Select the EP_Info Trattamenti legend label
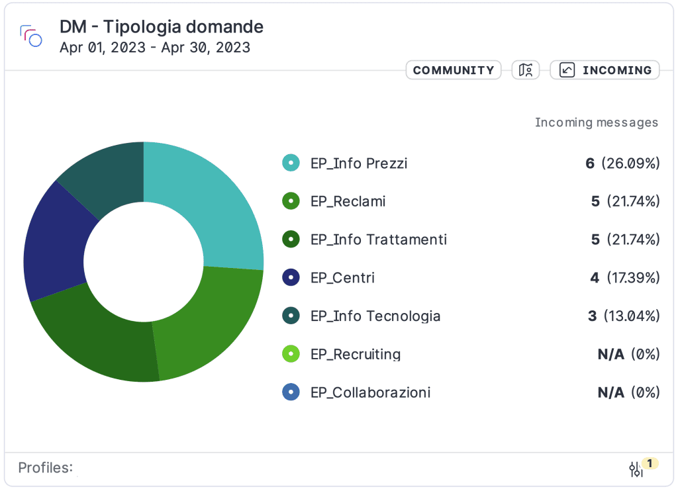 379,240
